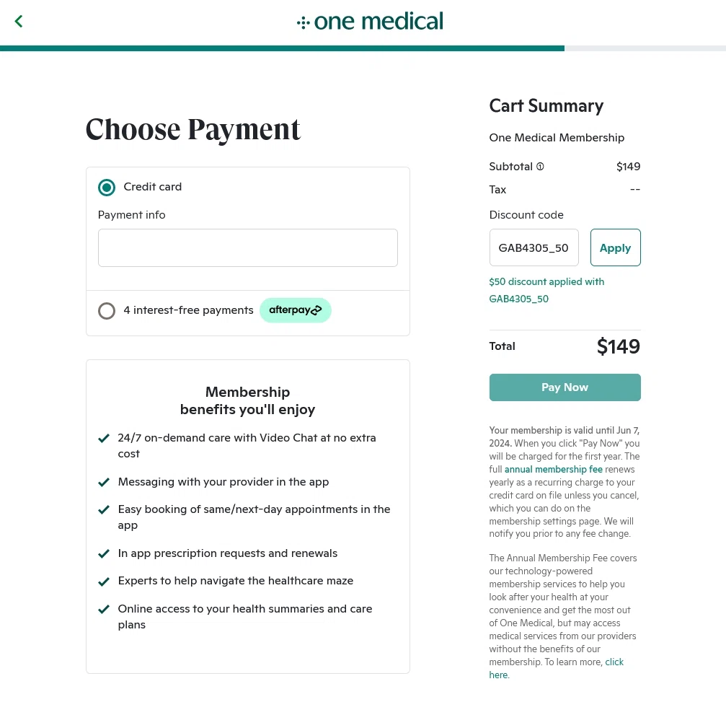Click the Subtotal info icon
Viewport: 726px width, 715px height.
point(540,167)
